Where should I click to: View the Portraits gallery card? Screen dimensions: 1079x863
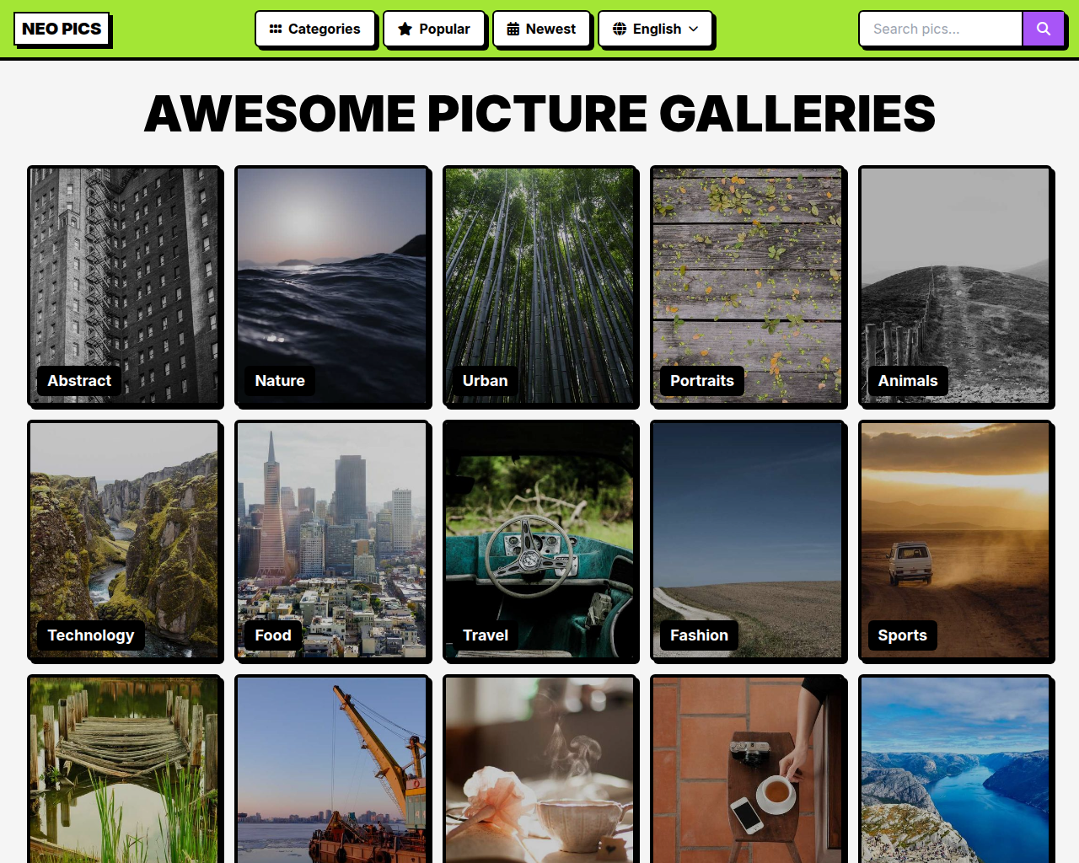pos(747,286)
